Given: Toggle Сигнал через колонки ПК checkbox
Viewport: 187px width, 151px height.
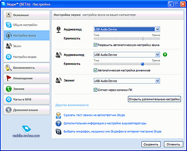Looking at the screenshot, I should [x=95, y=90].
